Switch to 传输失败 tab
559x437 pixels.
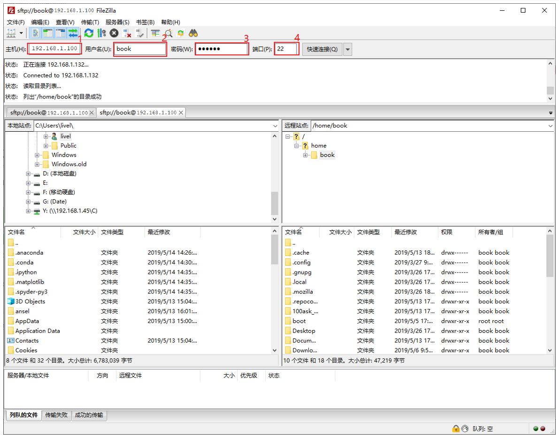56,415
